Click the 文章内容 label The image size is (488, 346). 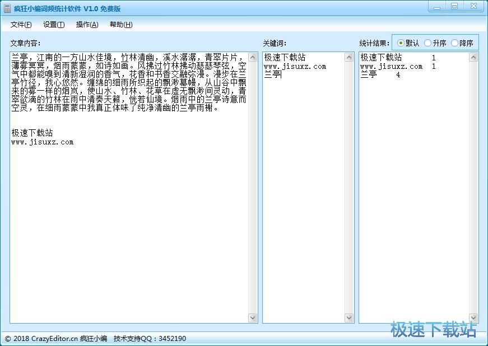pos(26,43)
